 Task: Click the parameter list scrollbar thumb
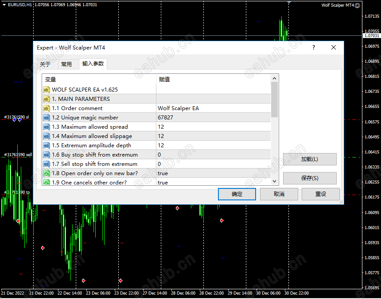(274, 100)
